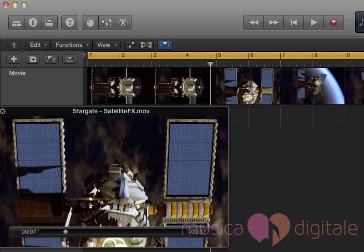Open the View dropdown menu
364x252 pixels.
tap(106, 45)
